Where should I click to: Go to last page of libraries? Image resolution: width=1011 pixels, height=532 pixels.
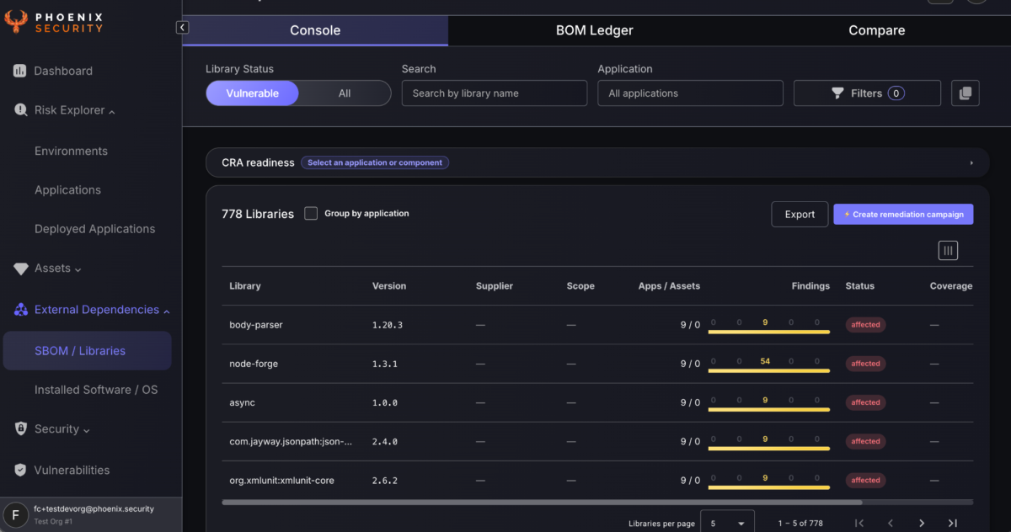(953, 524)
